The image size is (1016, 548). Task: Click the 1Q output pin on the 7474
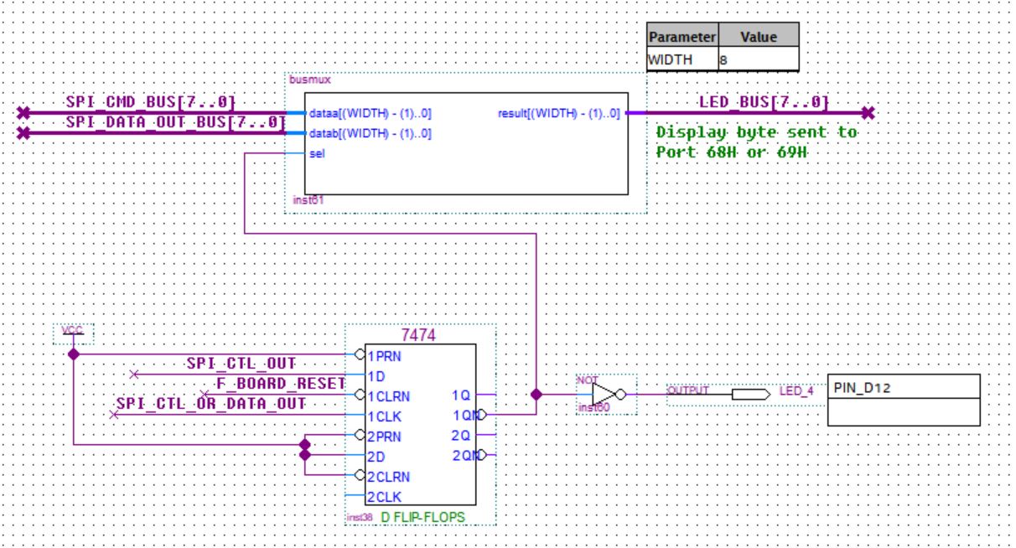click(x=460, y=395)
